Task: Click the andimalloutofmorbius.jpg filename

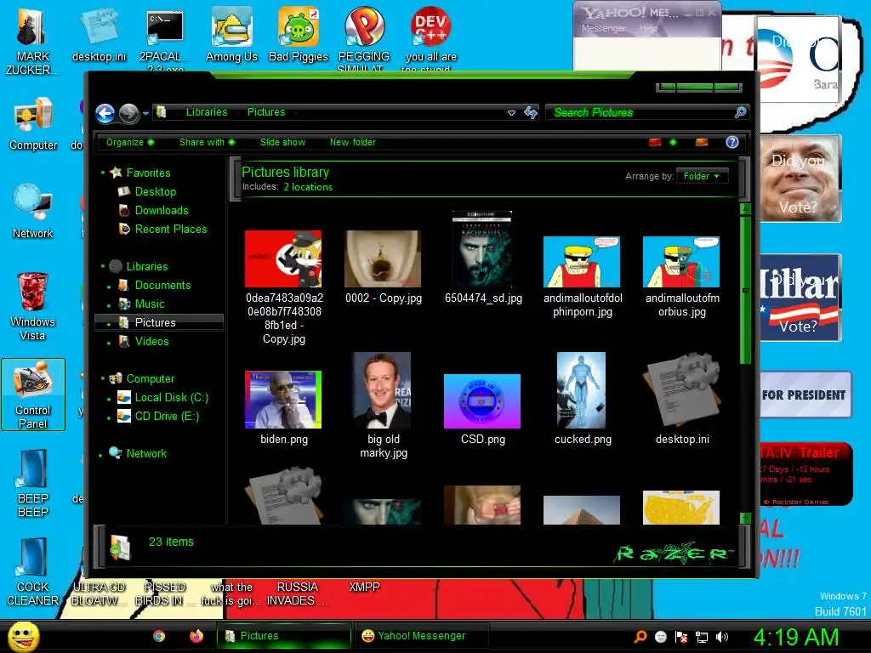Action: pyautogui.click(x=682, y=305)
